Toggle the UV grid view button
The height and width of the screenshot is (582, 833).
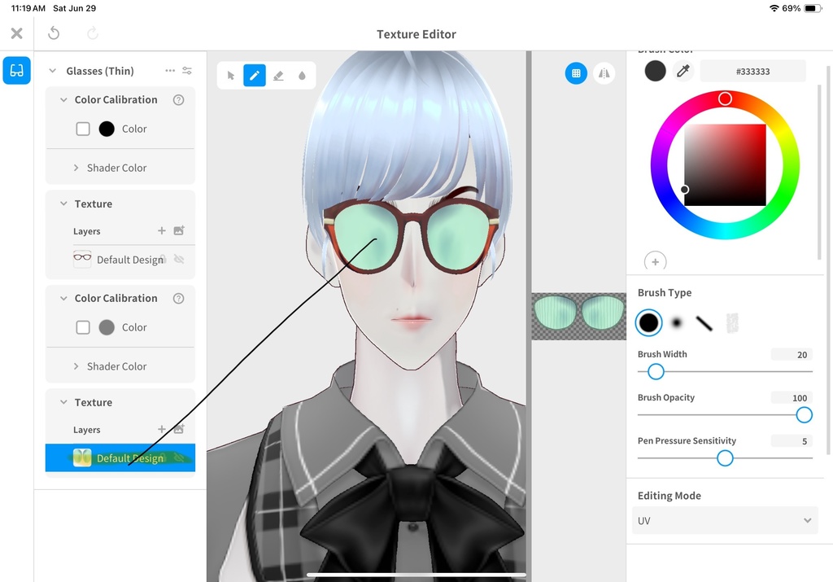[576, 73]
